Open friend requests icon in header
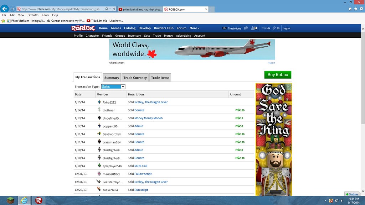This screenshot has width=365, height=205. (x=254, y=28)
